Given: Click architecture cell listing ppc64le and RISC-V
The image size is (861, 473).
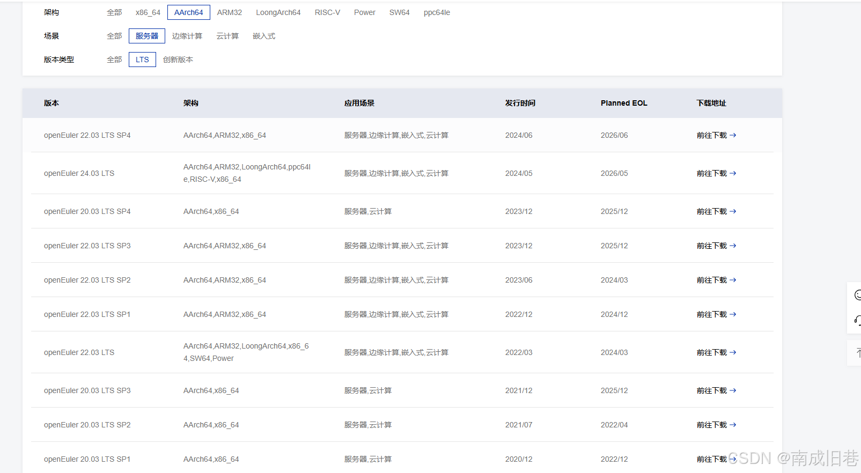Looking at the screenshot, I should point(247,173).
